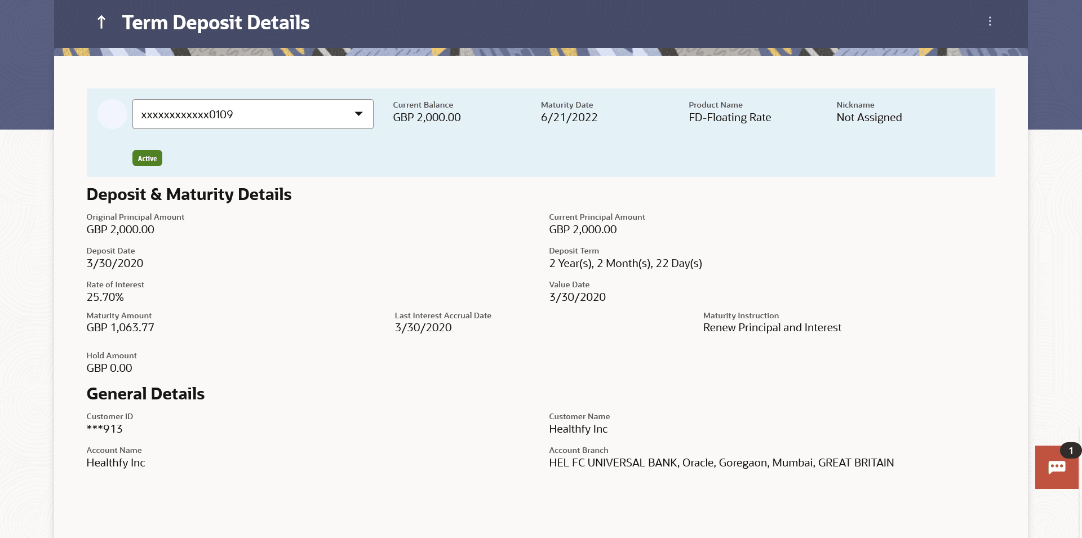Click Account Name value Healthfy Inc

116,463
